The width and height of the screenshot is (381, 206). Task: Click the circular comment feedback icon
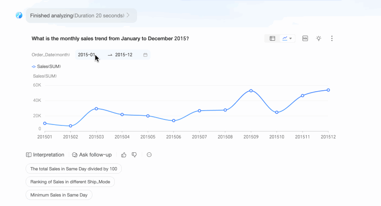(x=149, y=155)
